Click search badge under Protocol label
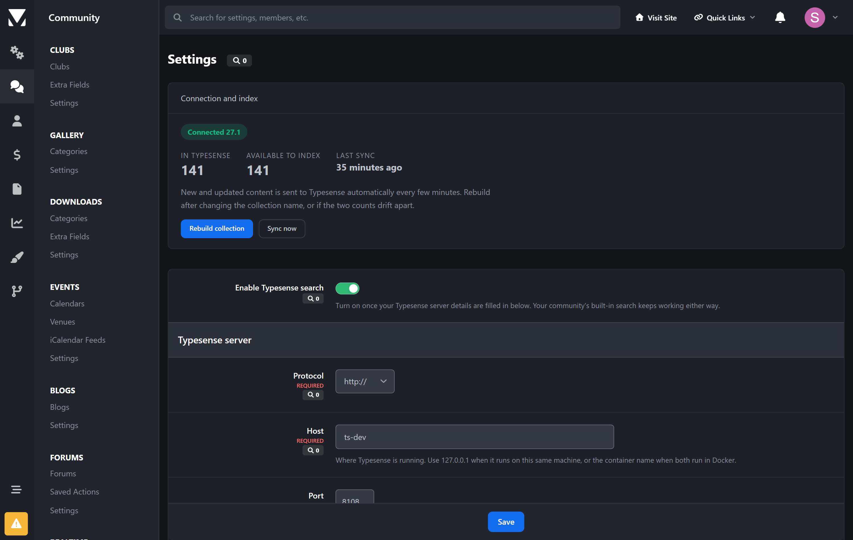This screenshot has width=853, height=540. coord(313,394)
